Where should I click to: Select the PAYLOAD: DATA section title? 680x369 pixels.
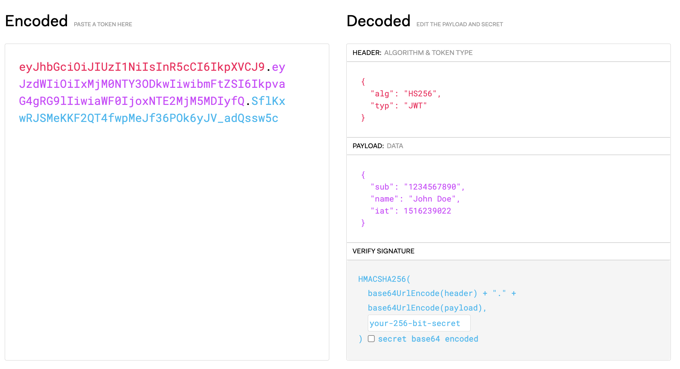(x=378, y=146)
